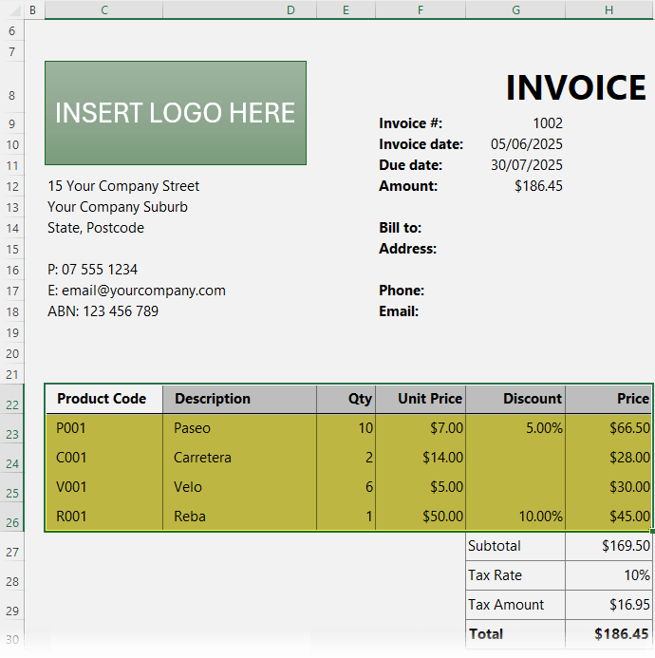
Task: Select the Amount $186.45 header cell
Action: (515, 186)
